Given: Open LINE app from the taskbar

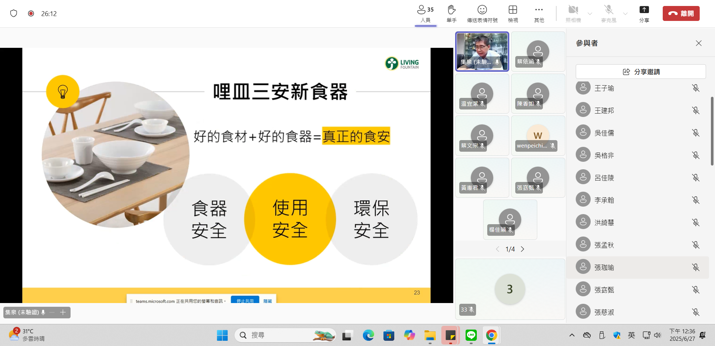Looking at the screenshot, I should [471, 336].
